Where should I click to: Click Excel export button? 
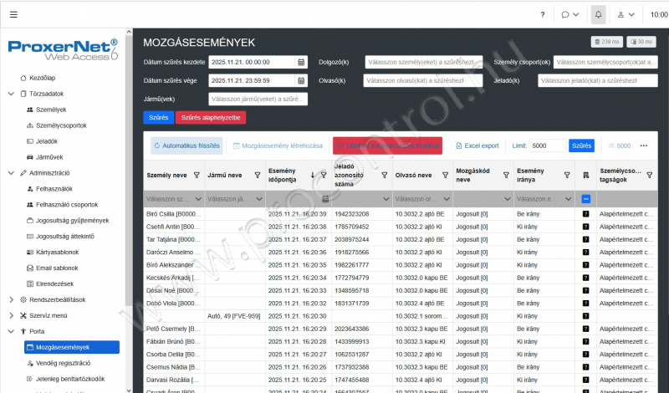point(477,145)
